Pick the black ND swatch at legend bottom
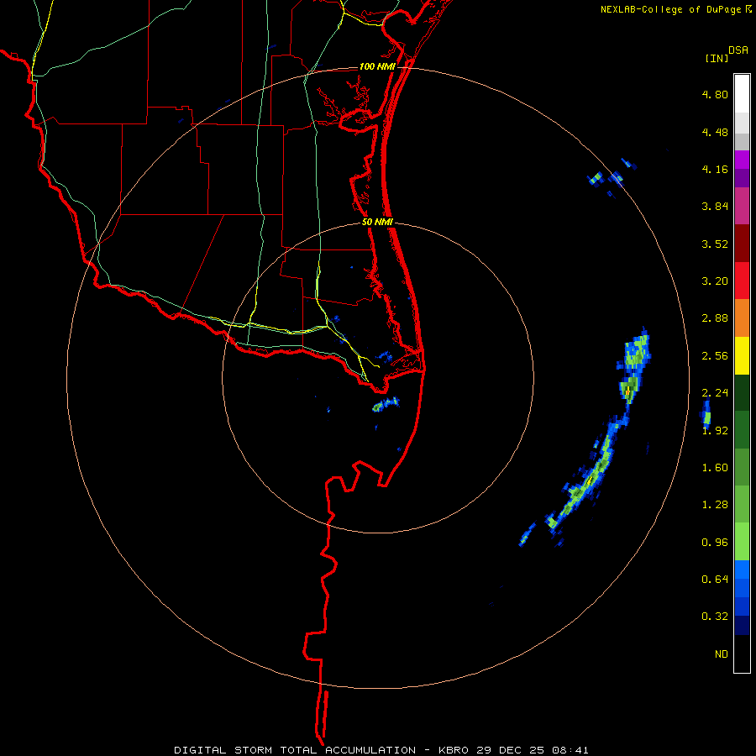The width and height of the screenshot is (756, 756). pos(742,654)
